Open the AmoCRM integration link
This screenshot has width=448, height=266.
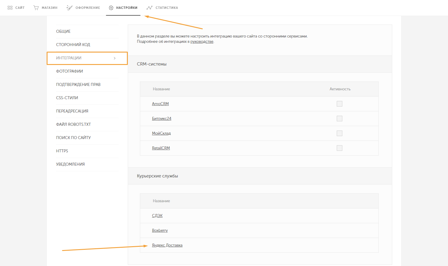point(160,104)
